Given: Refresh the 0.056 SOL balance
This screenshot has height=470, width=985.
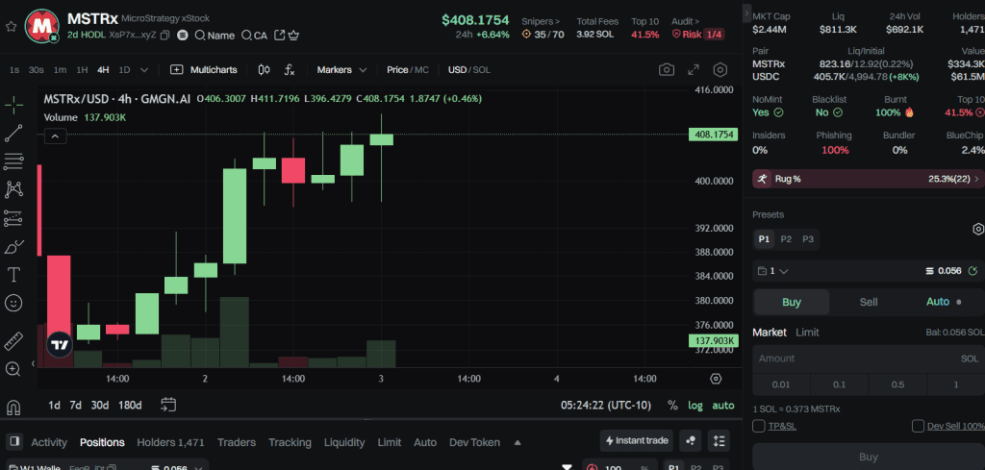Looking at the screenshot, I should [973, 271].
